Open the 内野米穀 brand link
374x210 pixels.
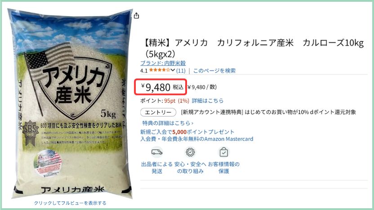tap(163, 63)
